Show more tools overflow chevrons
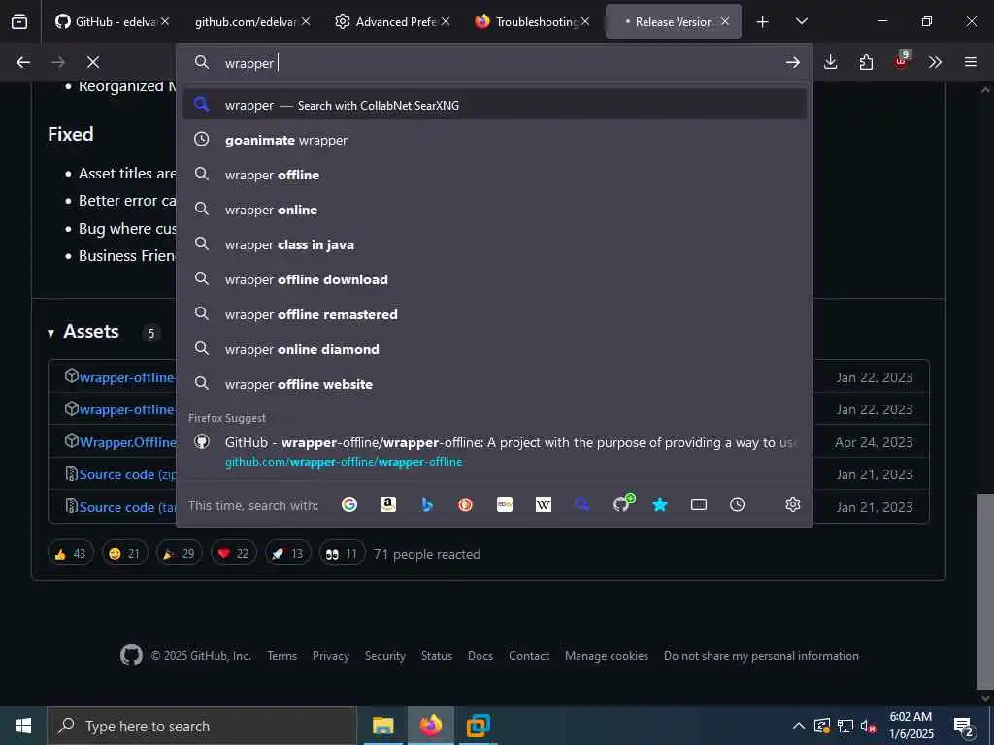Screen dimensions: 994x745 (x=935, y=62)
